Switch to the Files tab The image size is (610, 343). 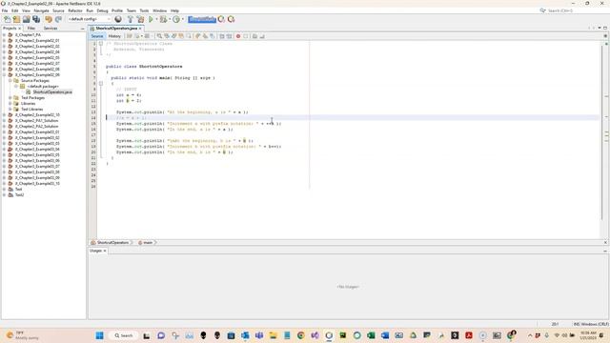[31, 29]
